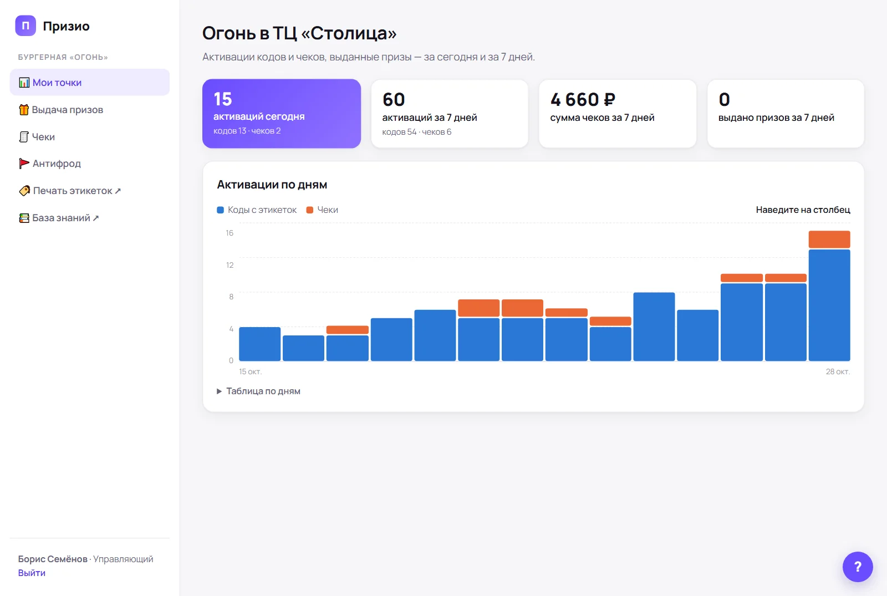Viewport: 887px width, 596px height.
Task: Click the orange Чеки legend swatch
Action: point(310,210)
